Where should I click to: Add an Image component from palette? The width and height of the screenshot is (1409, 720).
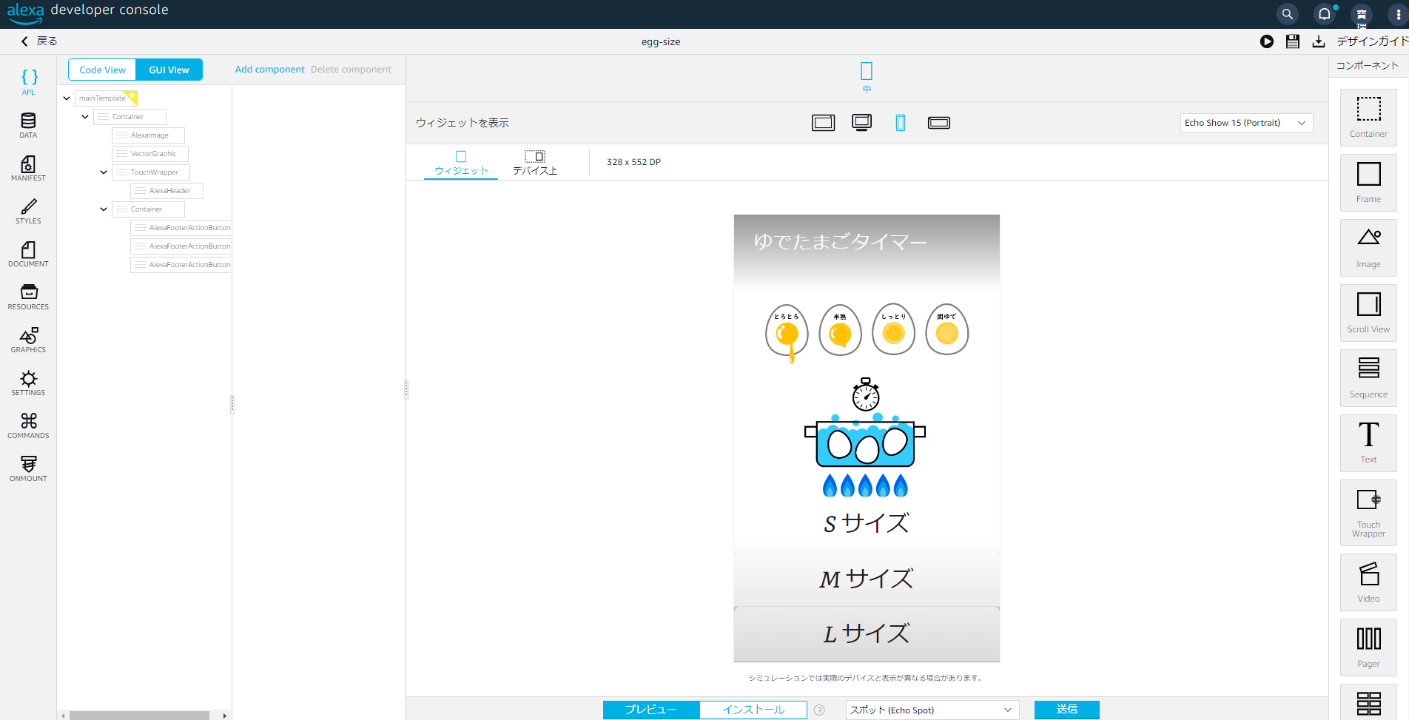point(1368,248)
